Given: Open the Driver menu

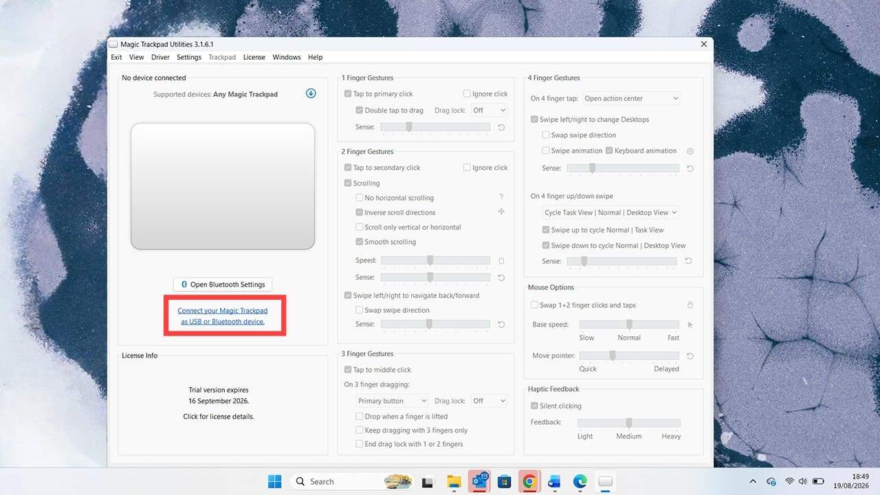Looking at the screenshot, I should [160, 57].
